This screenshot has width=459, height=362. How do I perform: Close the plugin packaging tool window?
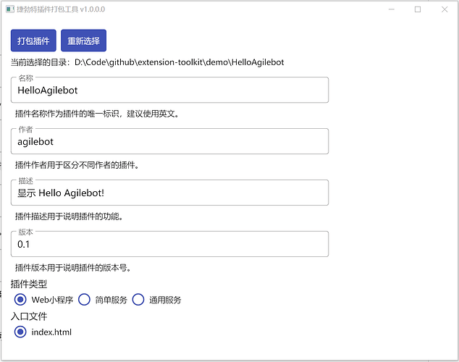pos(444,9)
